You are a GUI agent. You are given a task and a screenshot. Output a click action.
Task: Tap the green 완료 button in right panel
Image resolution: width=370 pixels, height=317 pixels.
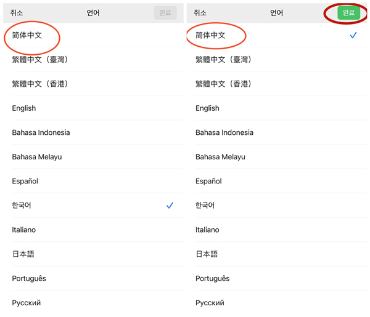tap(348, 13)
